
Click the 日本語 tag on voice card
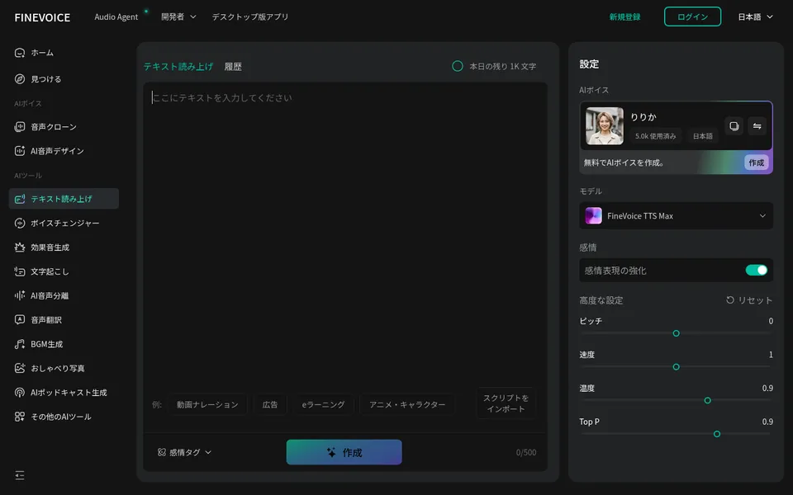pos(702,136)
